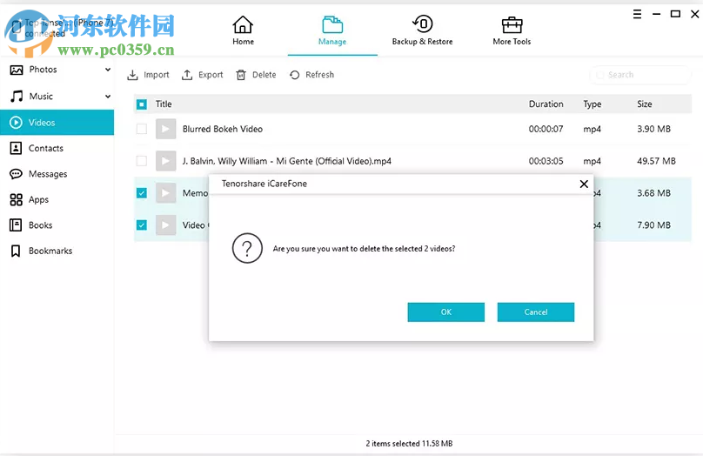This screenshot has width=703, height=456.
Task: Click the Delete trash can icon
Action: coord(241,75)
